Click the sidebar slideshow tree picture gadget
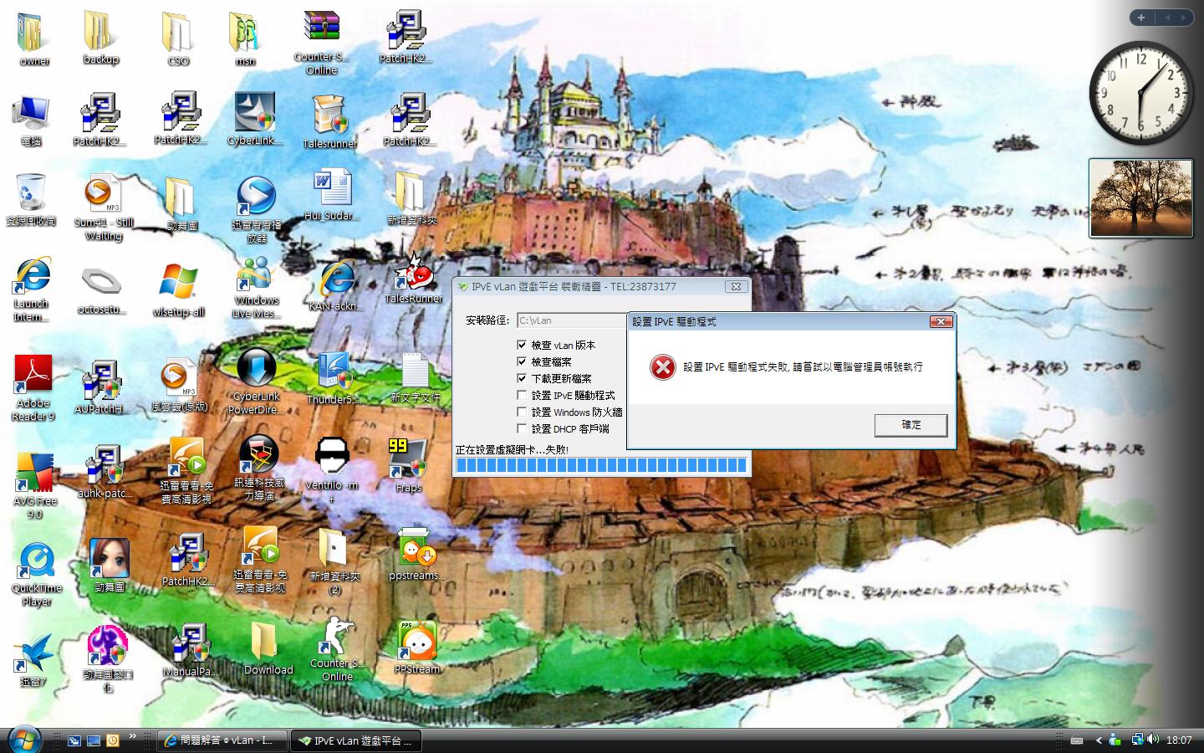1204x753 pixels. tap(1140, 198)
